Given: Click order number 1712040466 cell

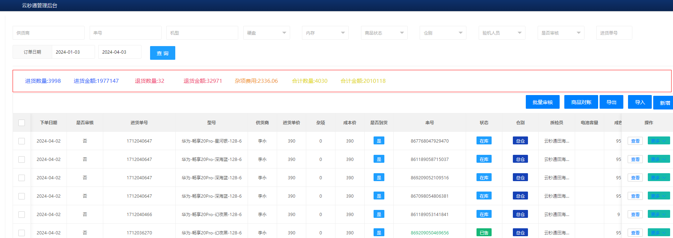Looking at the screenshot, I should (139, 215).
